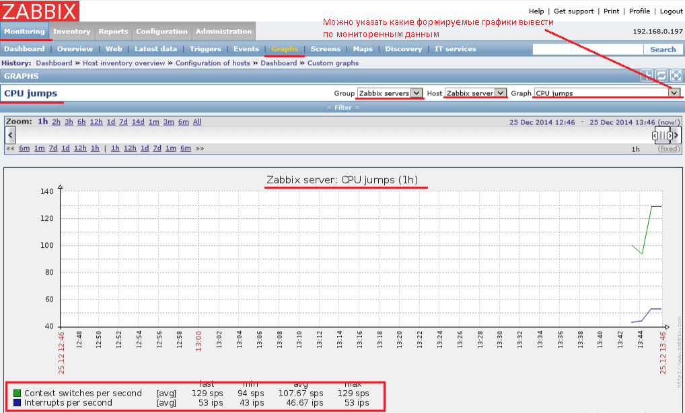Open the Host dropdown
The width and height of the screenshot is (685, 413).
(x=476, y=93)
